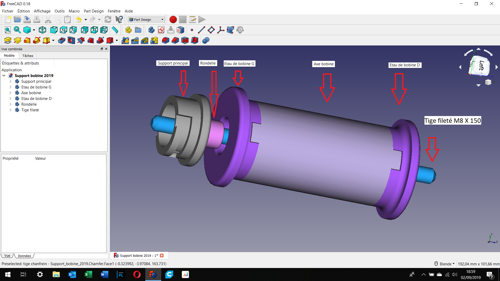This screenshot has height=281, width=500.
Task: Open the Fichier menu
Action: pyautogui.click(x=8, y=11)
